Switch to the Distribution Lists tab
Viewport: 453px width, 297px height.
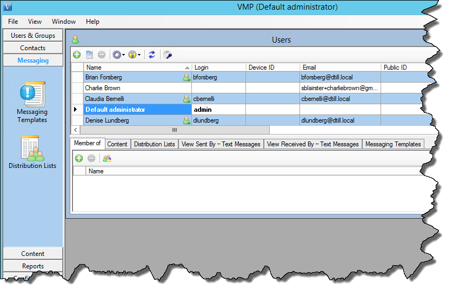click(x=154, y=144)
